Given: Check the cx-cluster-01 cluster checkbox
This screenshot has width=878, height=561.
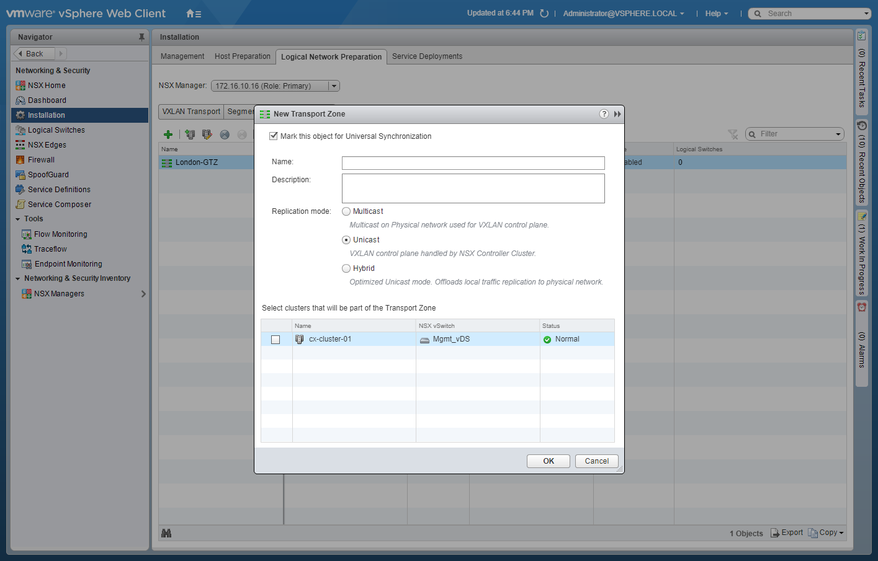Looking at the screenshot, I should click(275, 340).
